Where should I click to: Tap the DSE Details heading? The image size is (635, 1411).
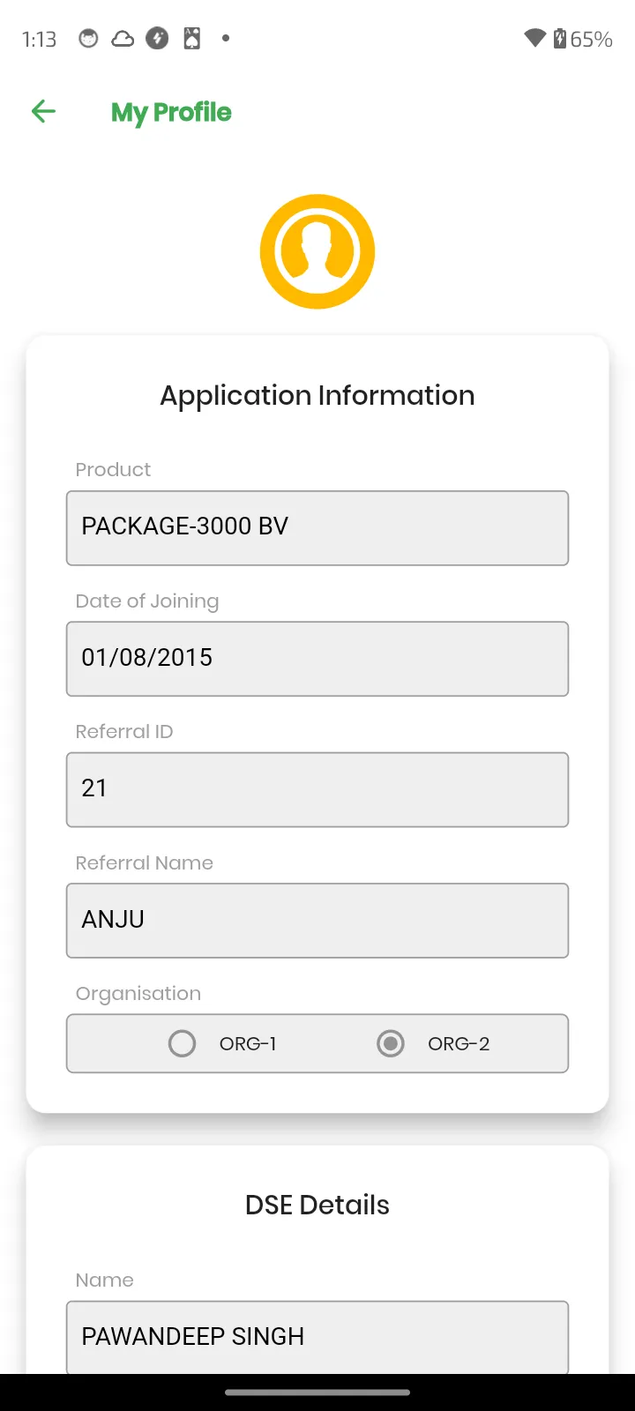(x=317, y=1205)
